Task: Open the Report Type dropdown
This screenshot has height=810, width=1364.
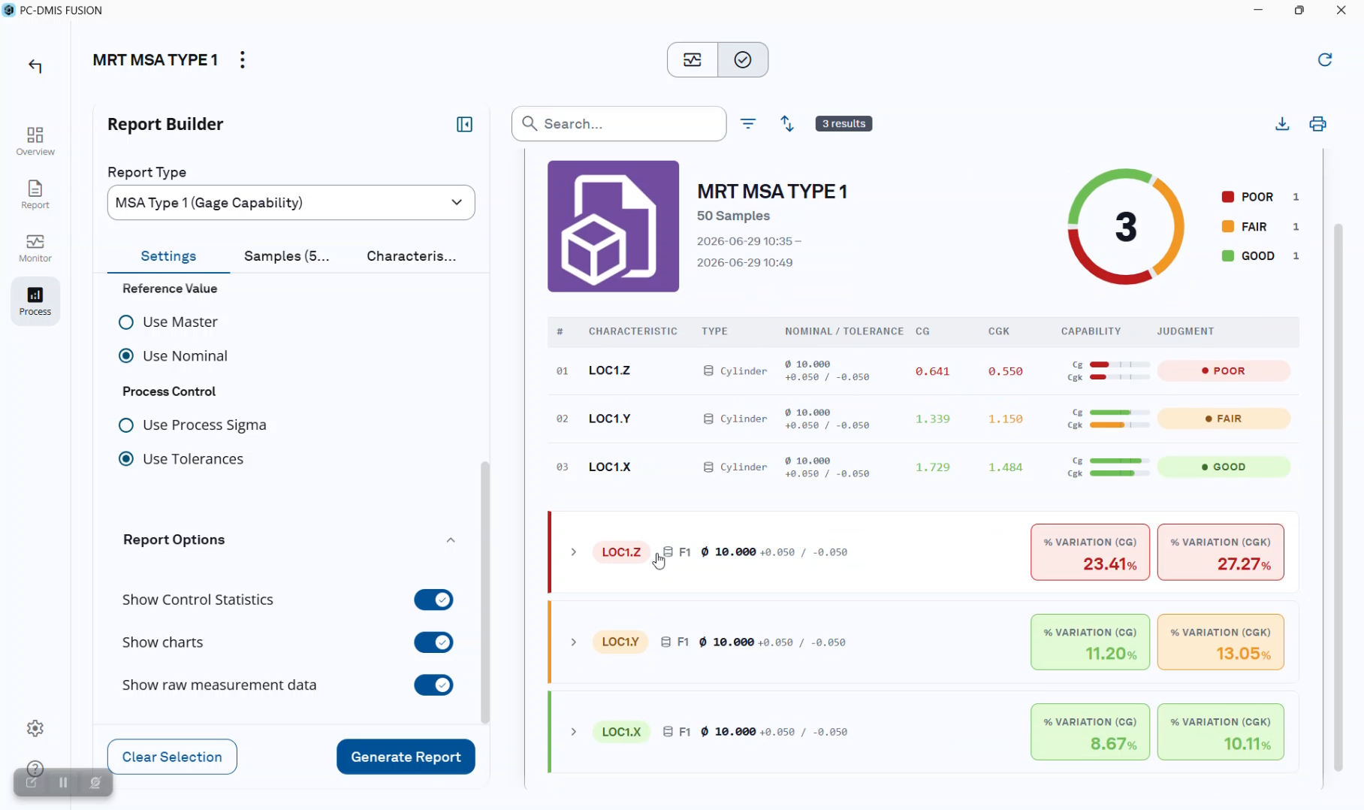Action: (x=291, y=203)
